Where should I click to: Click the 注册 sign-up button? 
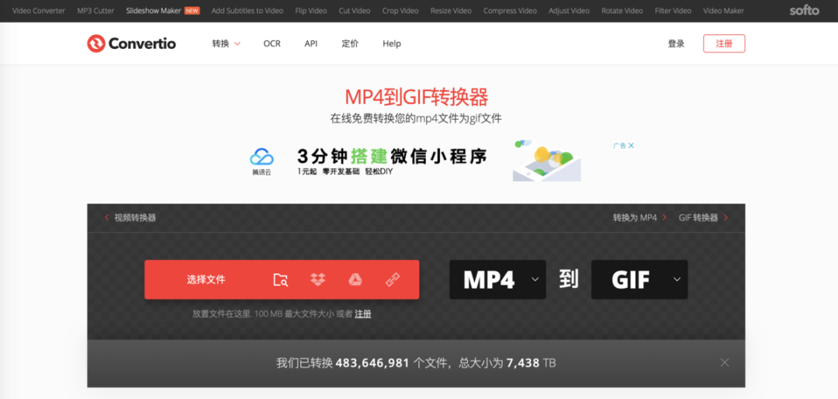click(724, 43)
